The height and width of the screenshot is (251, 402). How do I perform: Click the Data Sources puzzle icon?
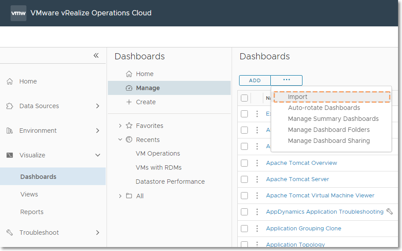pyautogui.click(x=10, y=106)
